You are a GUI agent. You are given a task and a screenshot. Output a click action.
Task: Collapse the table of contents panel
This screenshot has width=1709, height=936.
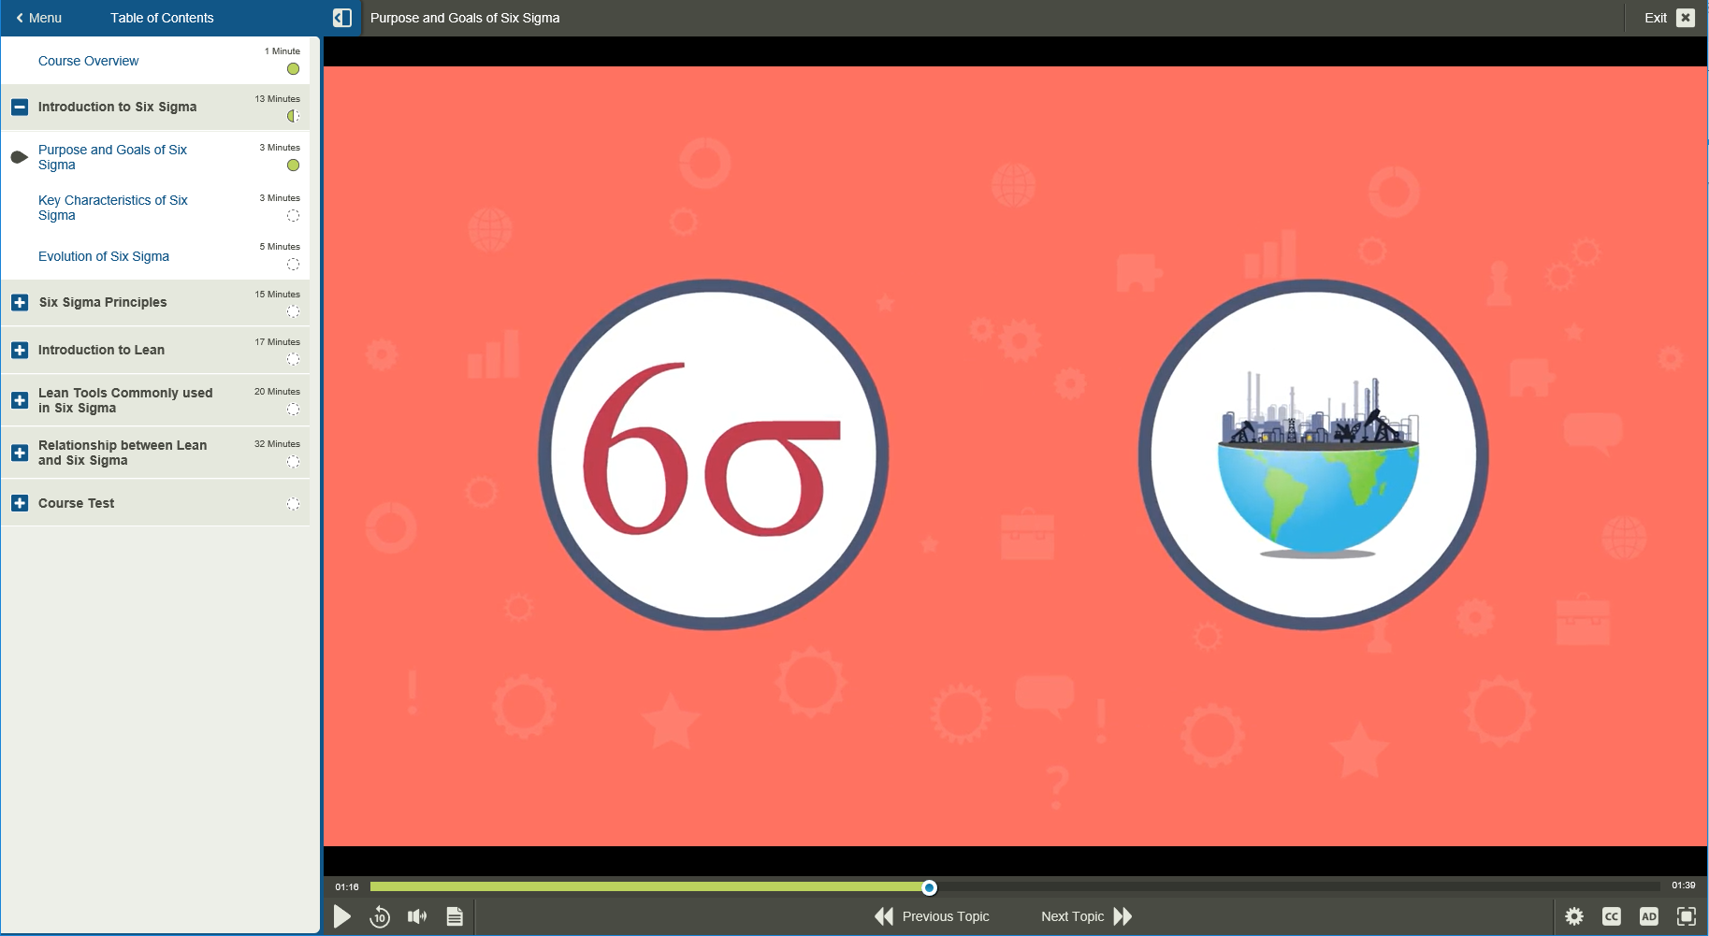[342, 18]
